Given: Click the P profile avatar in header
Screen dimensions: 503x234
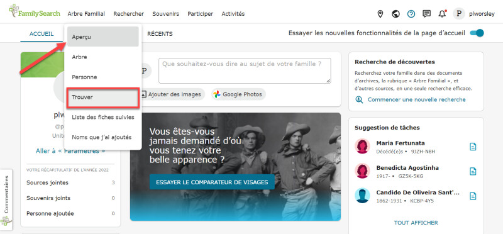Looking at the screenshot, I should (x=459, y=14).
